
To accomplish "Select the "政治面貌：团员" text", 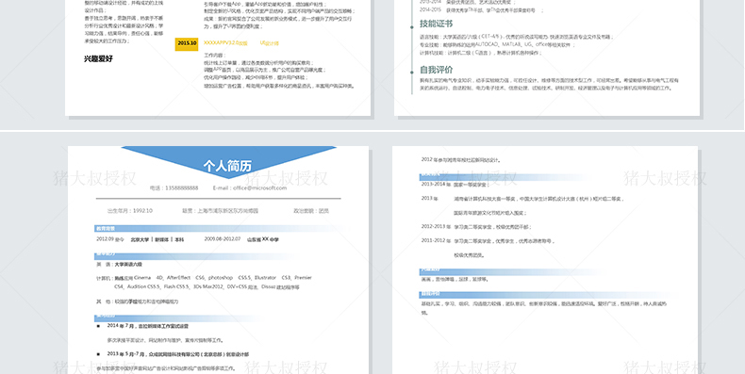I will coord(311,210).
